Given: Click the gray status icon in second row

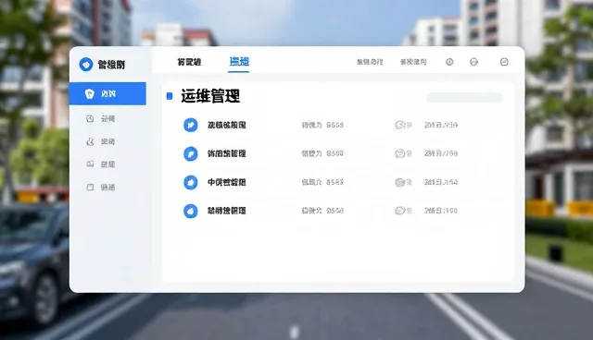Looking at the screenshot, I should (400, 153).
